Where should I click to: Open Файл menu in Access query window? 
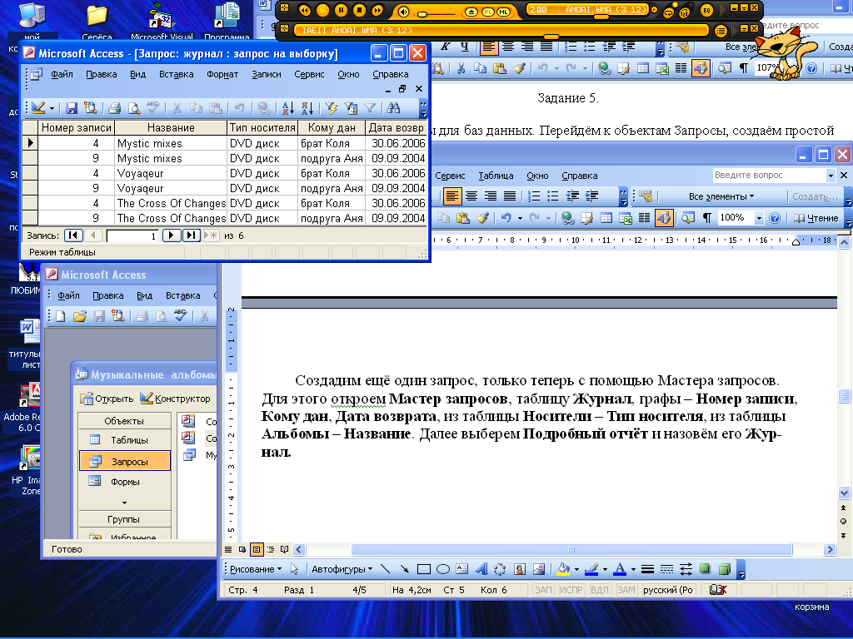click(x=62, y=74)
